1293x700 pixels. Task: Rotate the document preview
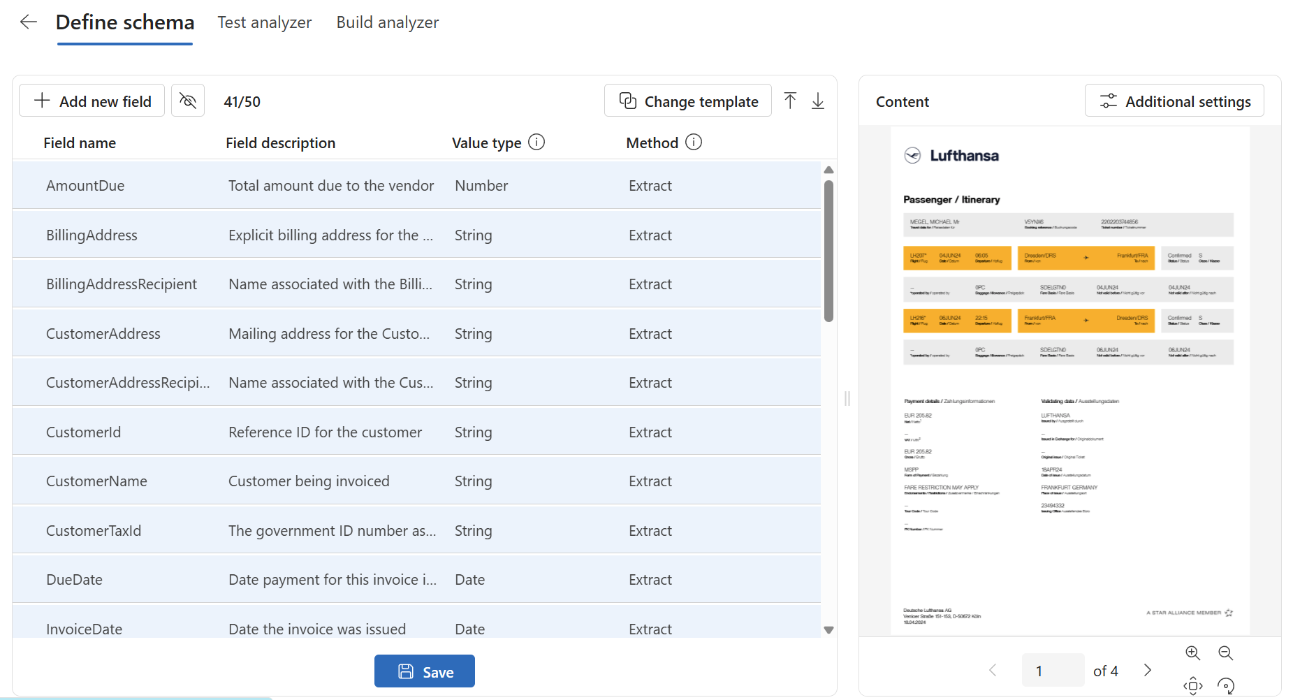tap(1226, 685)
